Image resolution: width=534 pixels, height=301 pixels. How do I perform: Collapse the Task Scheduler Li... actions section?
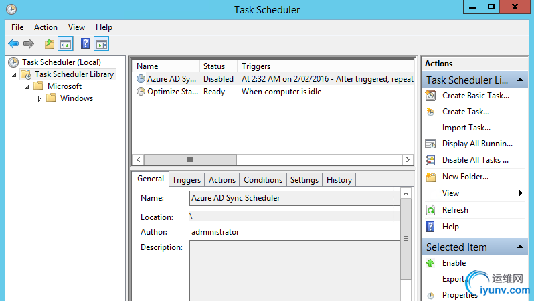click(520, 80)
